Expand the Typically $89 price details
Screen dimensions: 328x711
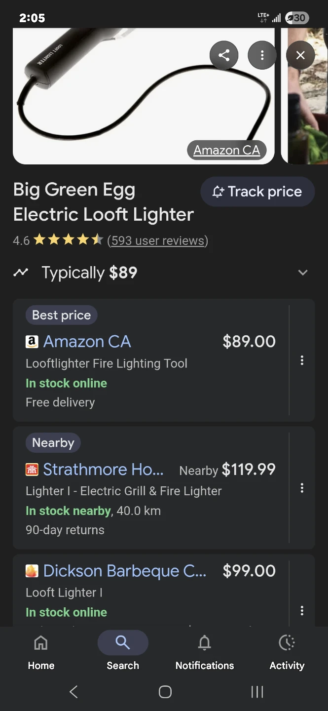point(302,273)
